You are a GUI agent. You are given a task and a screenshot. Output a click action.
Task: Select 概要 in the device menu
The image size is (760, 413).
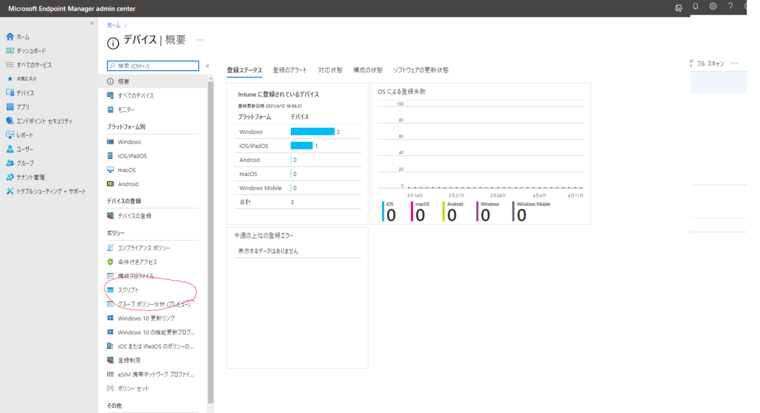[x=153, y=82]
